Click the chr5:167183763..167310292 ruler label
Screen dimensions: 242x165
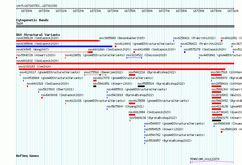coord(37,6)
